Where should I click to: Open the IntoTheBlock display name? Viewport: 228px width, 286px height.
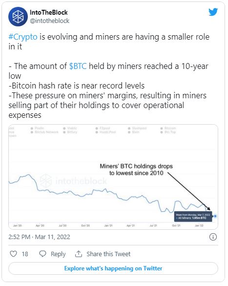(49, 12)
